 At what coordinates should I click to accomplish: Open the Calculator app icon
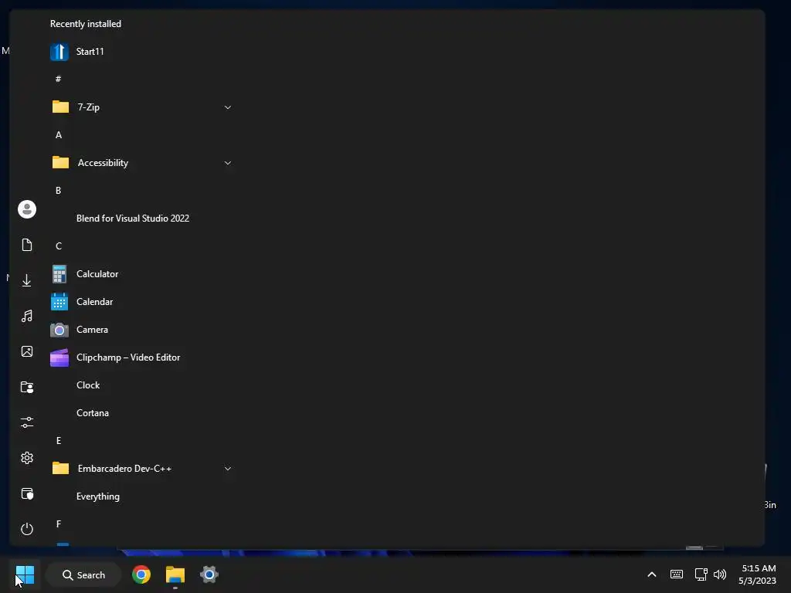point(59,274)
